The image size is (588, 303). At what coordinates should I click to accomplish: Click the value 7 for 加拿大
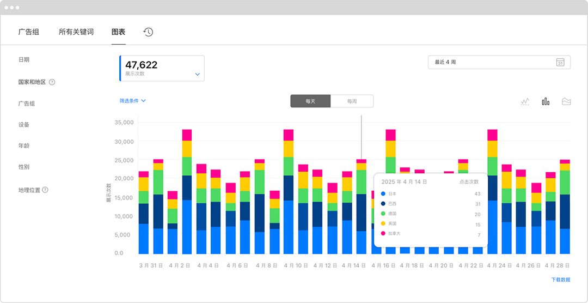(479, 234)
